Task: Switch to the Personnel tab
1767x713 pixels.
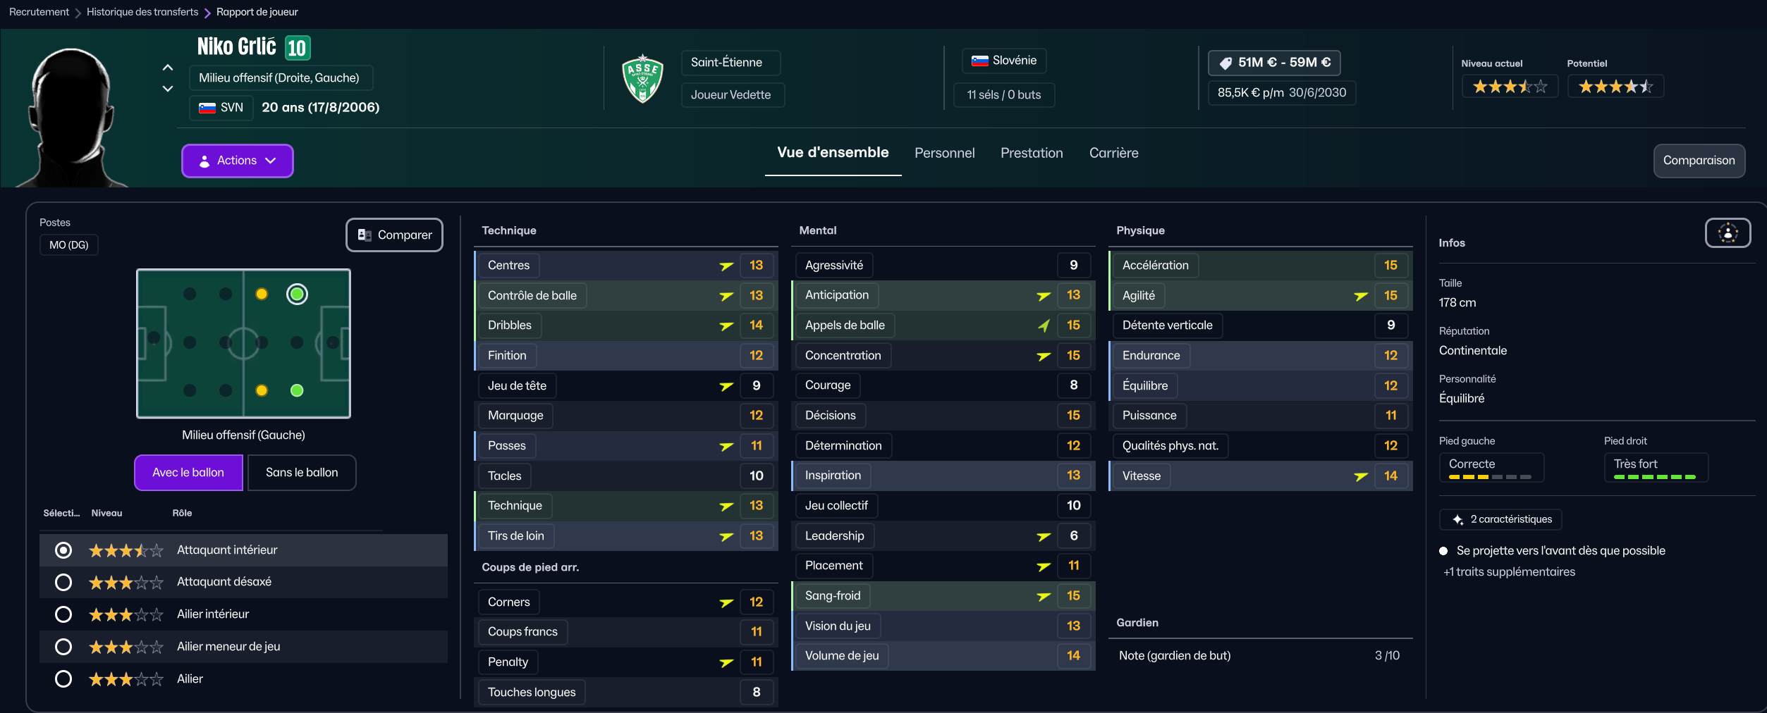Action: [944, 153]
